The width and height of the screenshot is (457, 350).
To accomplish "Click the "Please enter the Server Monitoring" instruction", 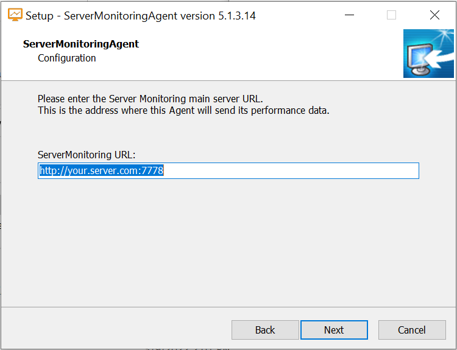I will point(150,99).
